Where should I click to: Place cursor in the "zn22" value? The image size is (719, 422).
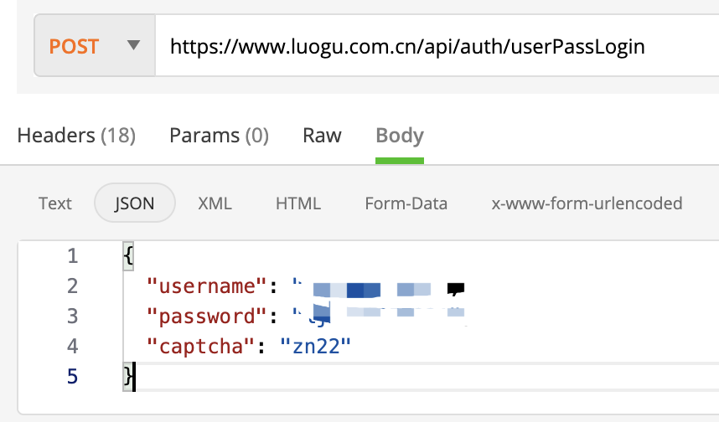314,347
